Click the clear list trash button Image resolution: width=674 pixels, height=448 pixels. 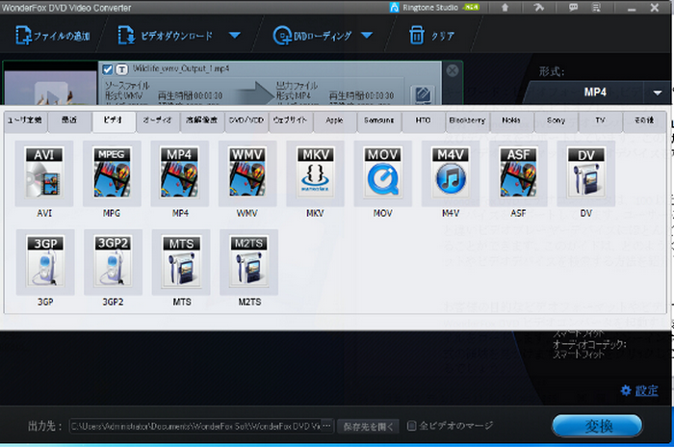(x=431, y=36)
